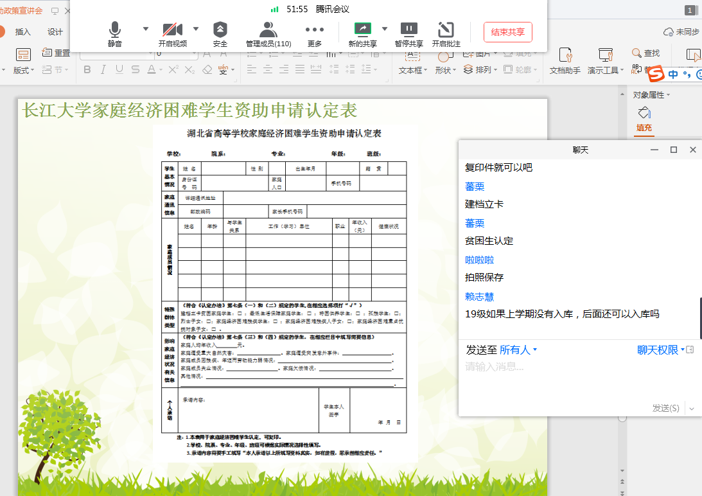
Task: Open the 'Send to 所有人' recipient dropdown
Action: (518, 350)
